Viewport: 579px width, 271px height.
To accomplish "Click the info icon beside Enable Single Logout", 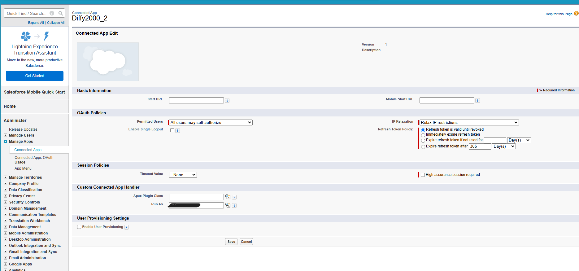I will [177, 130].
